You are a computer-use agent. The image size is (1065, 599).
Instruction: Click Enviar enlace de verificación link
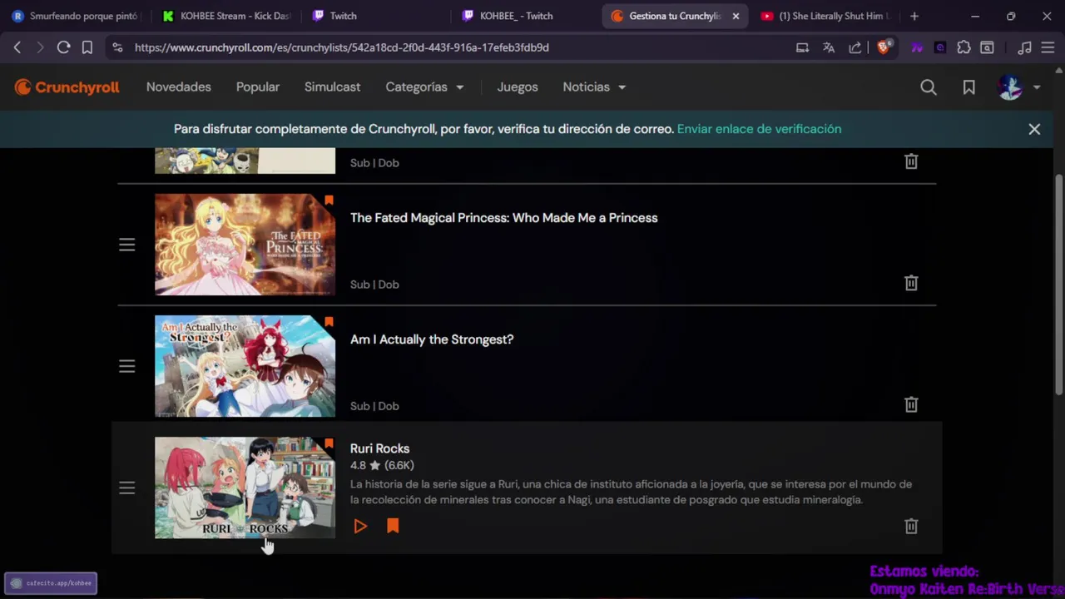coord(759,129)
